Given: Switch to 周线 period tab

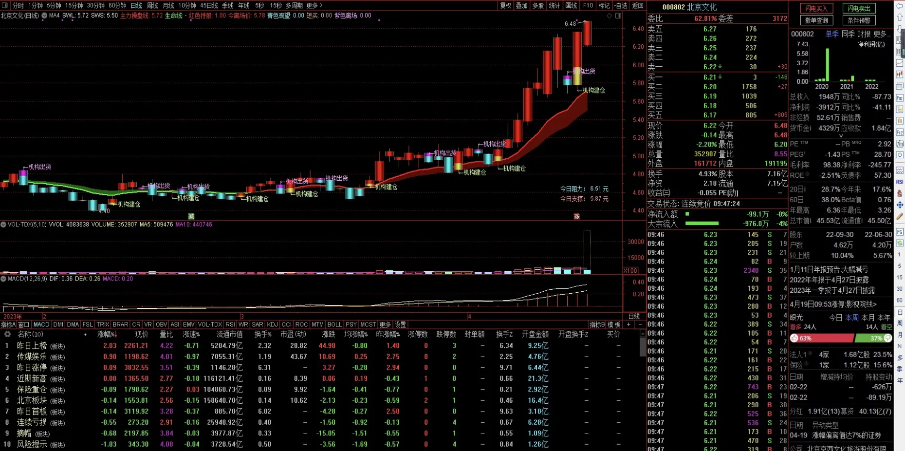Looking at the screenshot, I should point(152,5).
